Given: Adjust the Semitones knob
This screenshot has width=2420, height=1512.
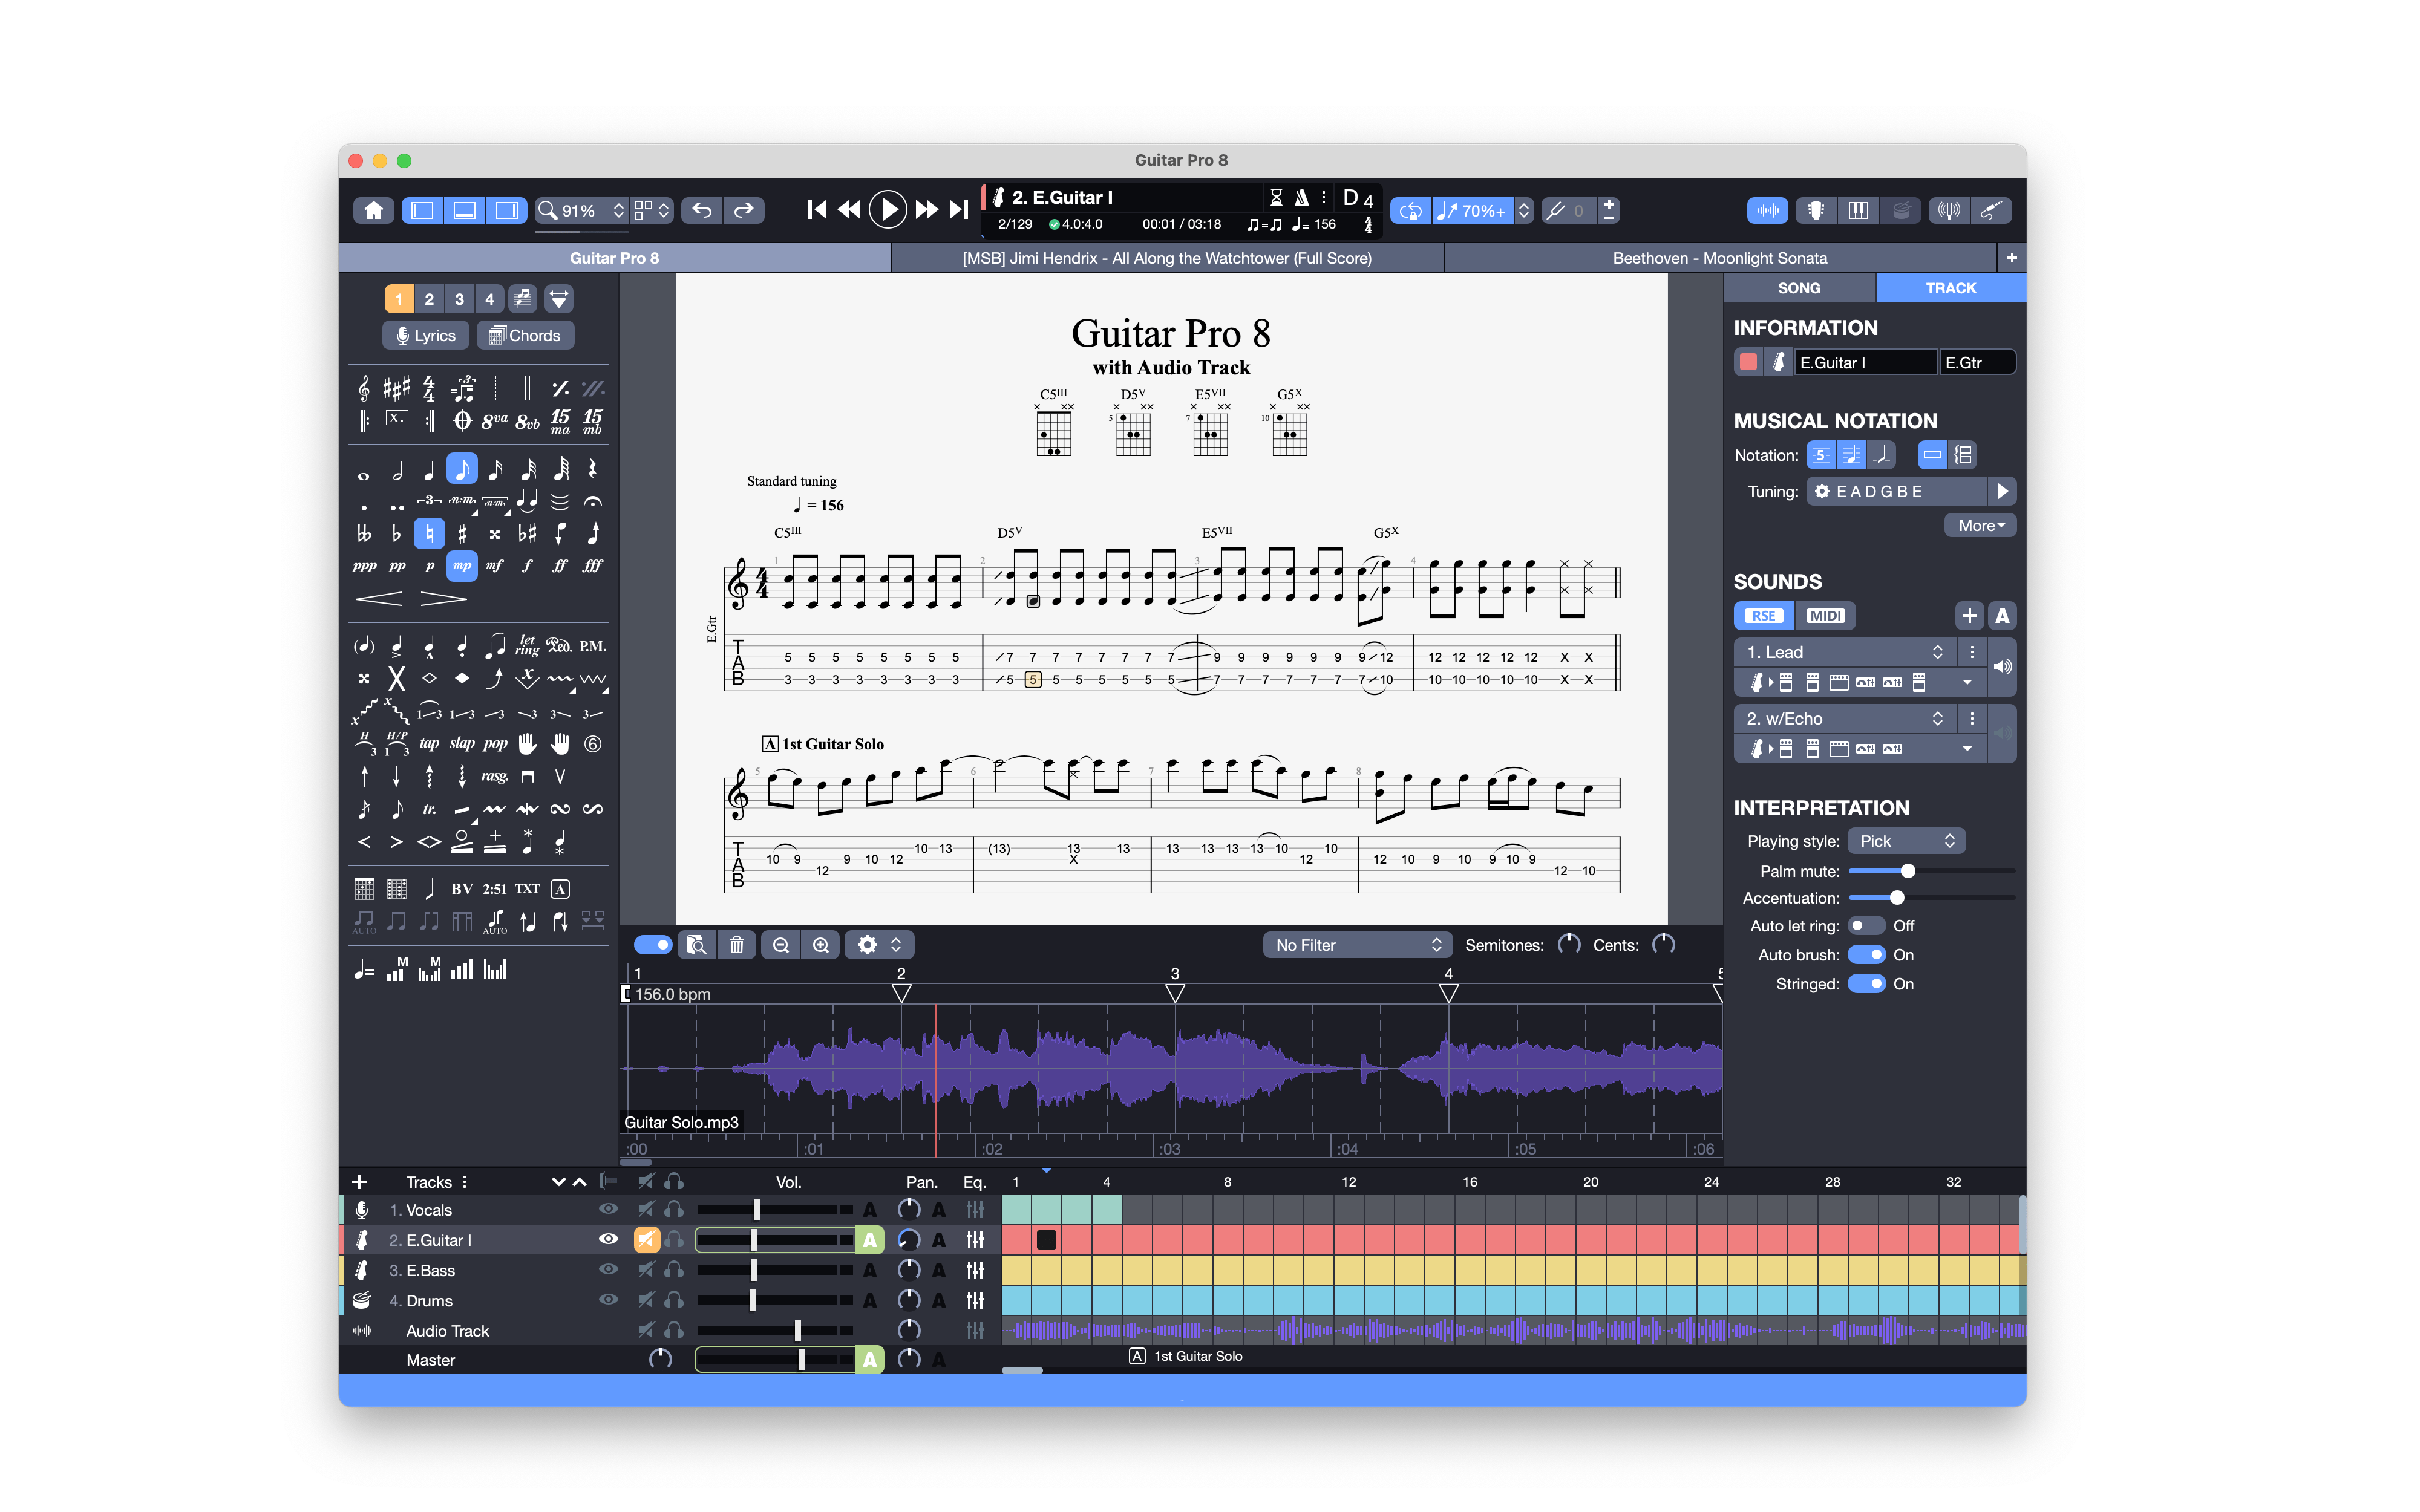Looking at the screenshot, I should (x=1569, y=945).
